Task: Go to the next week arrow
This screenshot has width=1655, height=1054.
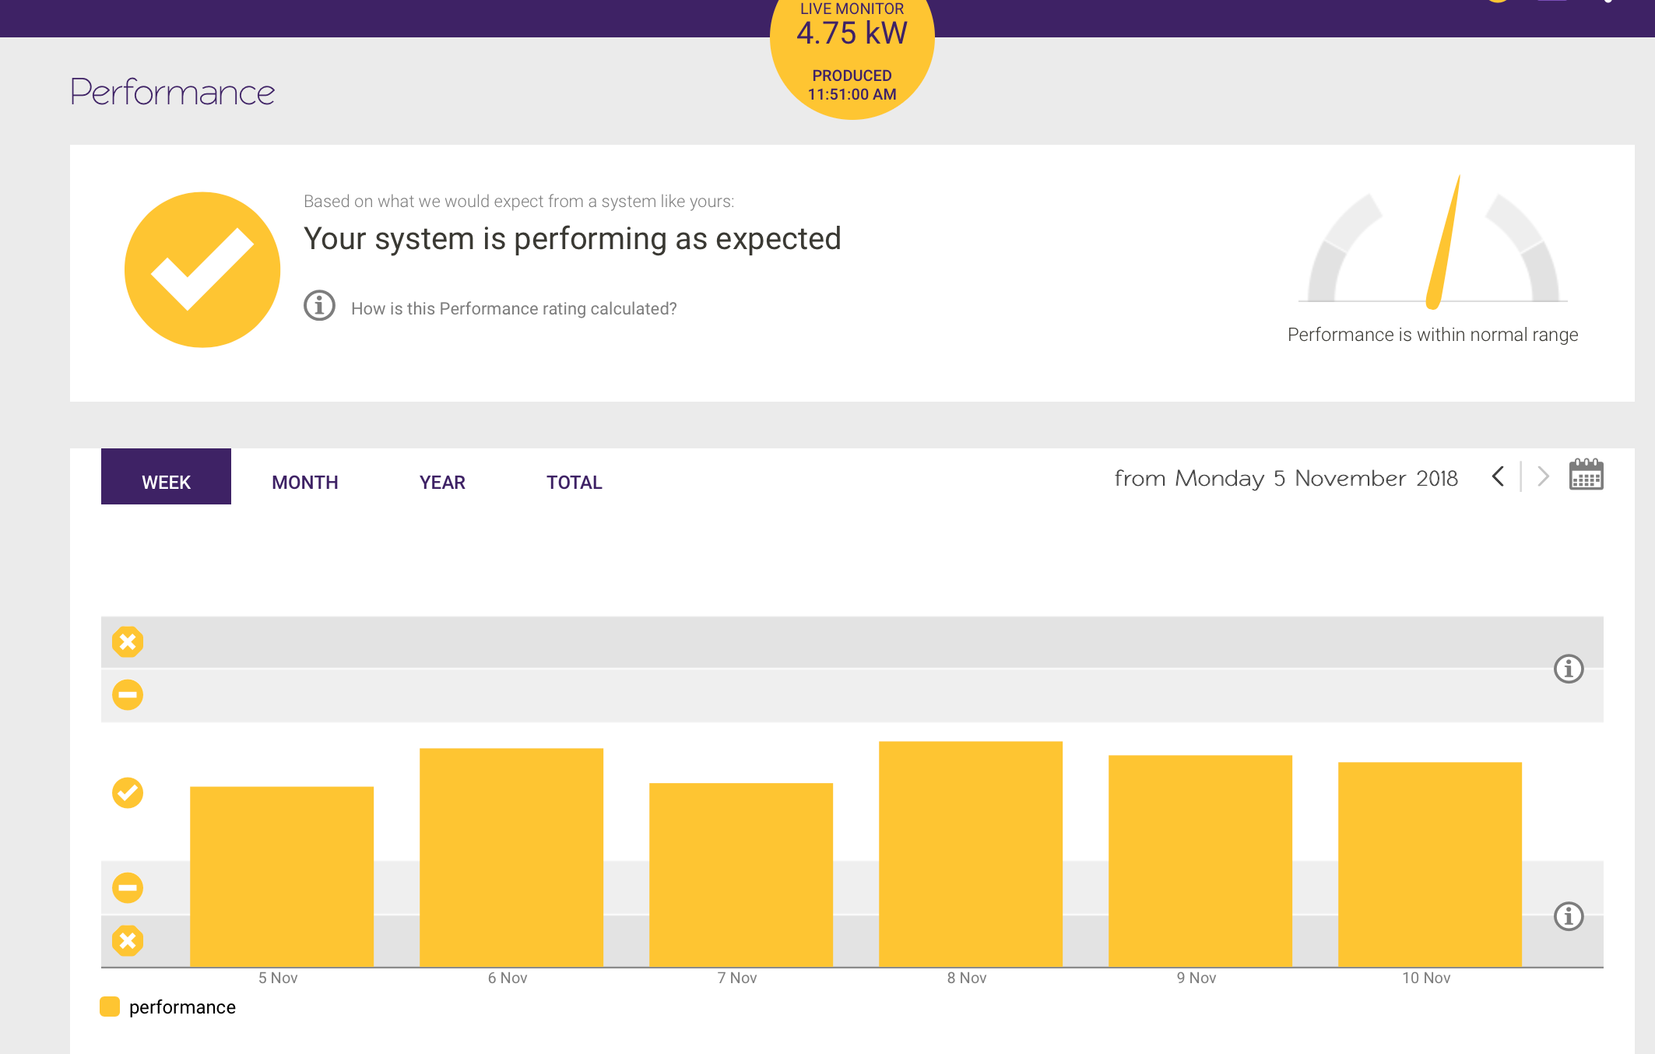Action: 1543,476
